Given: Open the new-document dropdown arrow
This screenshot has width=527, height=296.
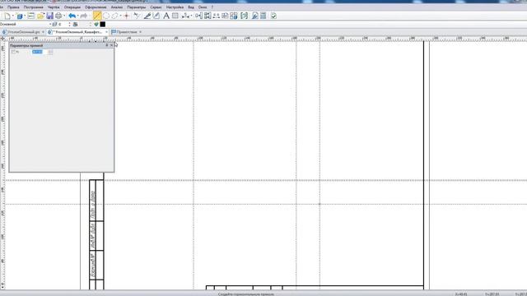Looking at the screenshot, I should point(13,16).
